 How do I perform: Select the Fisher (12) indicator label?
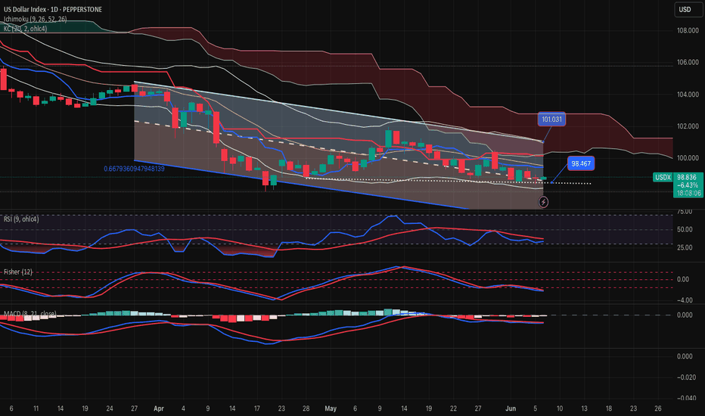pos(18,272)
